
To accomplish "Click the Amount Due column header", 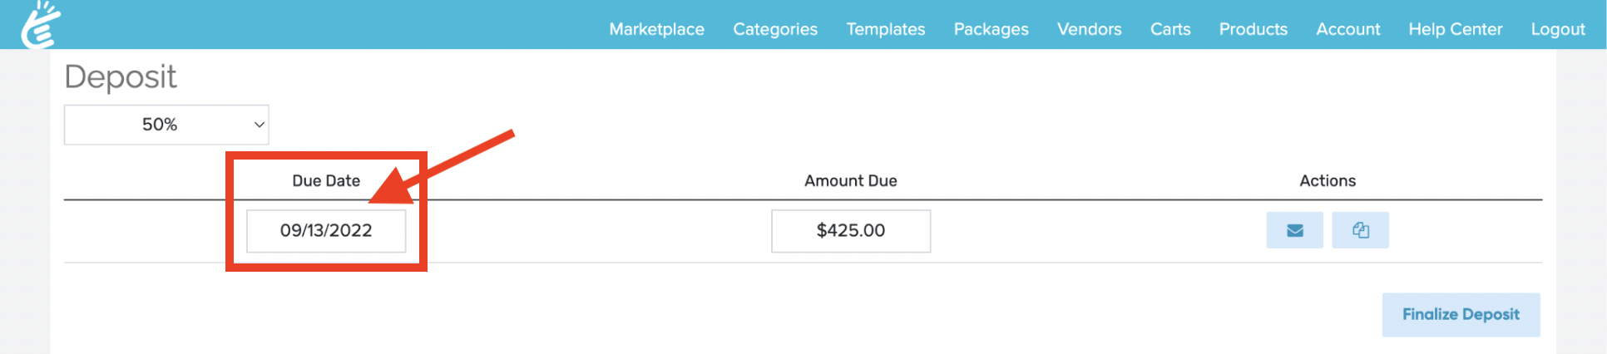I will click(x=850, y=181).
